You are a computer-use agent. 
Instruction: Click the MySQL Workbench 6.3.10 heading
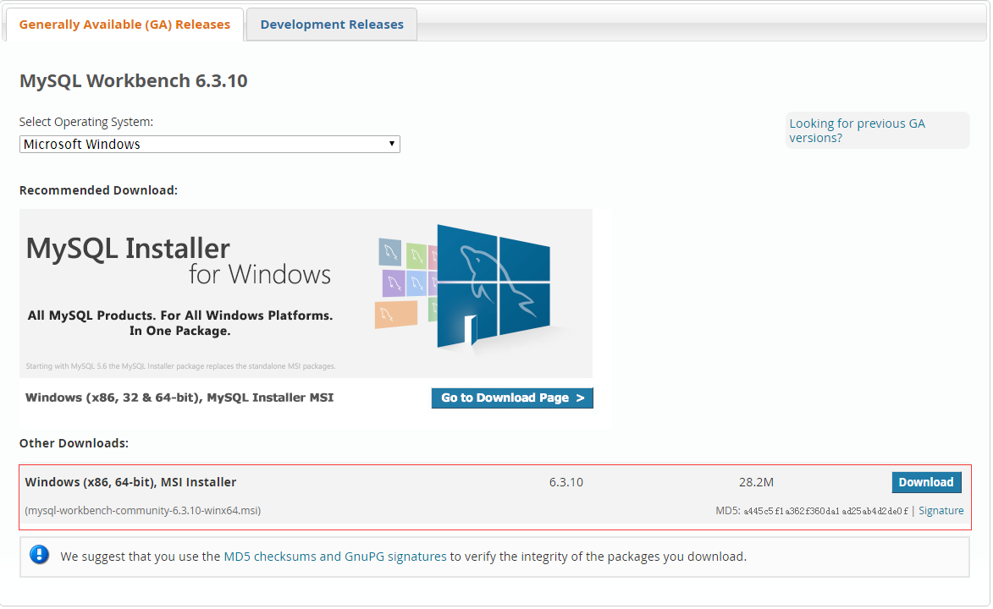[134, 81]
